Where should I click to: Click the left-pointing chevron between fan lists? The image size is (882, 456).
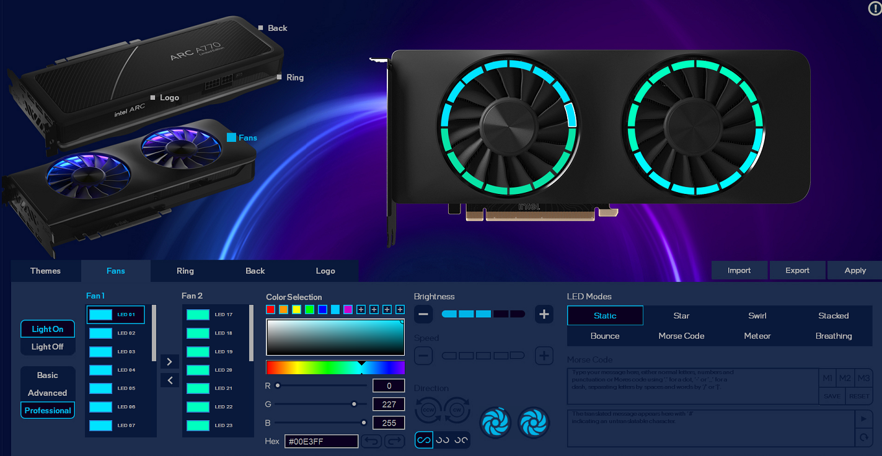tap(169, 380)
